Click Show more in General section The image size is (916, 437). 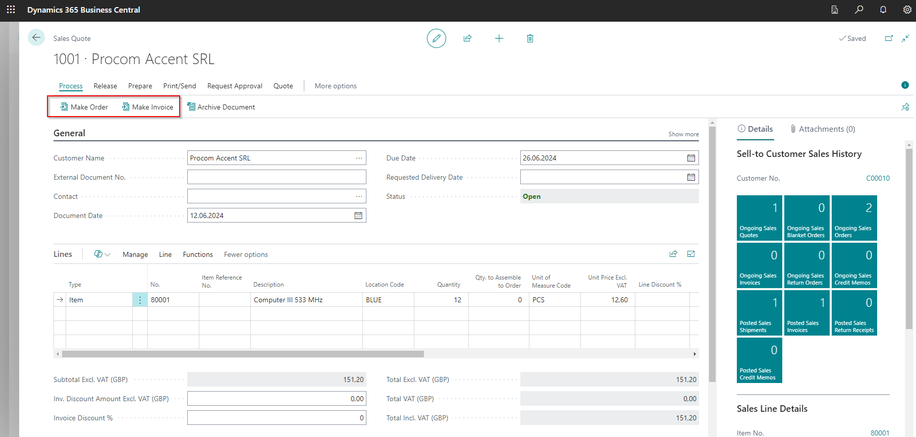coord(683,134)
